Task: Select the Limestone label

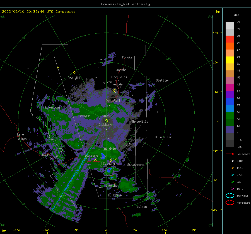Action: 53,107
